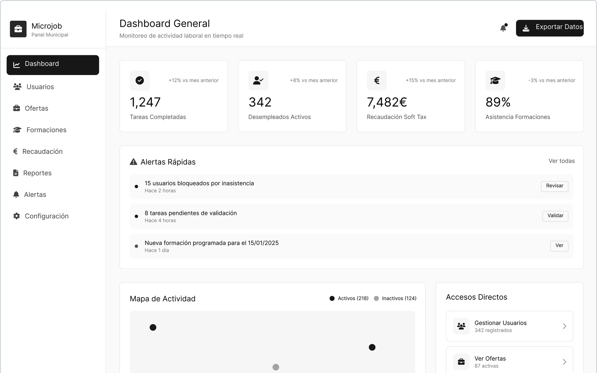Click the Inactivos (124) legend swatch
The width and height of the screenshot is (597, 373).
point(376,298)
